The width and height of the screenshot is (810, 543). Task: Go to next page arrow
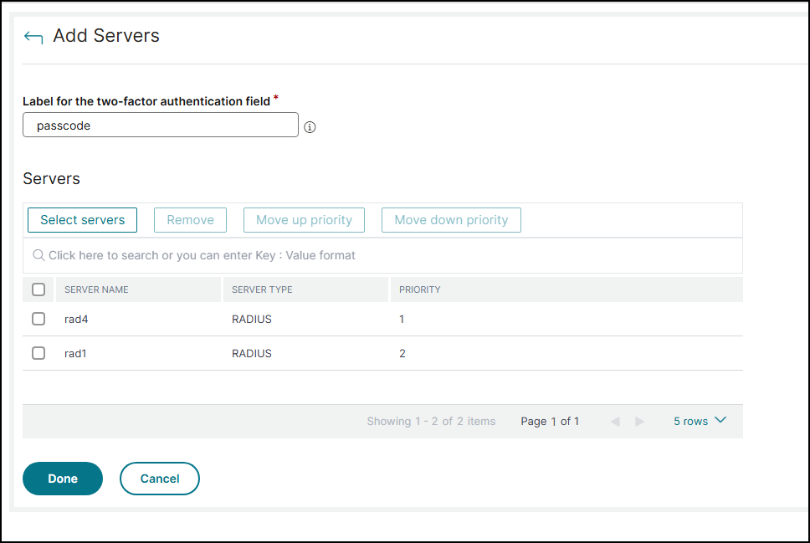click(x=640, y=422)
